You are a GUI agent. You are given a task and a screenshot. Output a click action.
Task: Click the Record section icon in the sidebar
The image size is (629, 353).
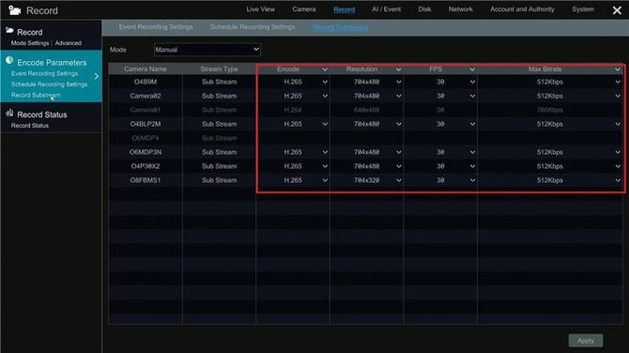click(x=9, y=30)
